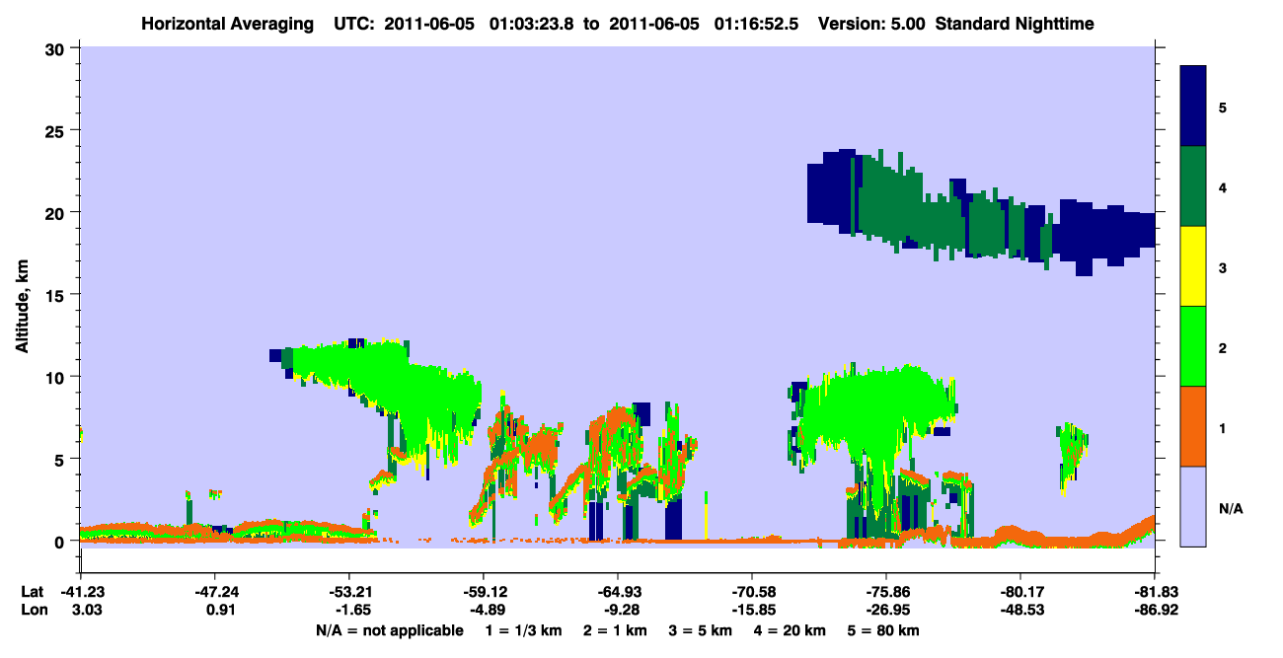
Task: Click the dark blue level 5 colorbar swatch
Action: pyautogui.click(x=1193, y=107)
